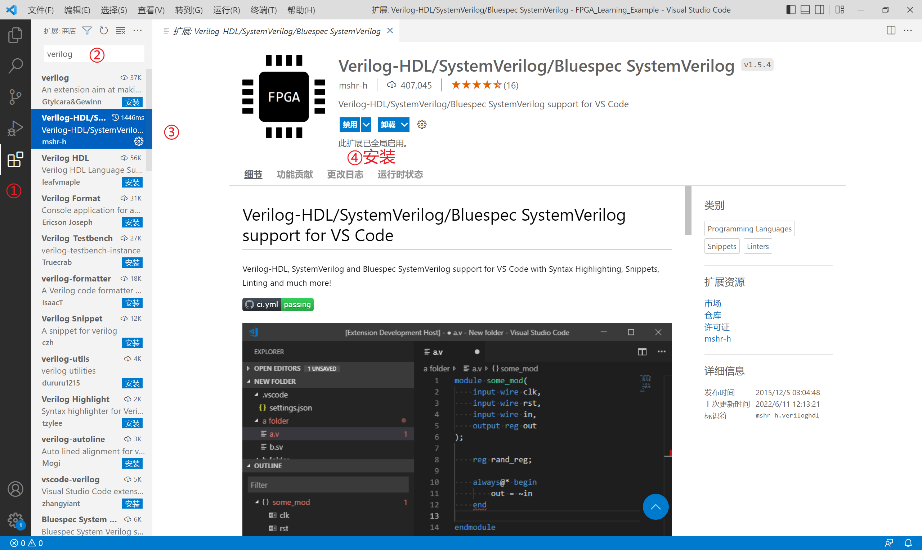The image size is (922, 550).
Task: Click the extension list scrollbar
Action: coord(149,120)
